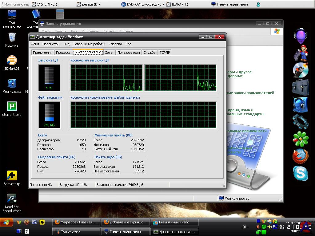Click the Prio menu item
Screen dimensions: 315x236
(x=128, y=44)
